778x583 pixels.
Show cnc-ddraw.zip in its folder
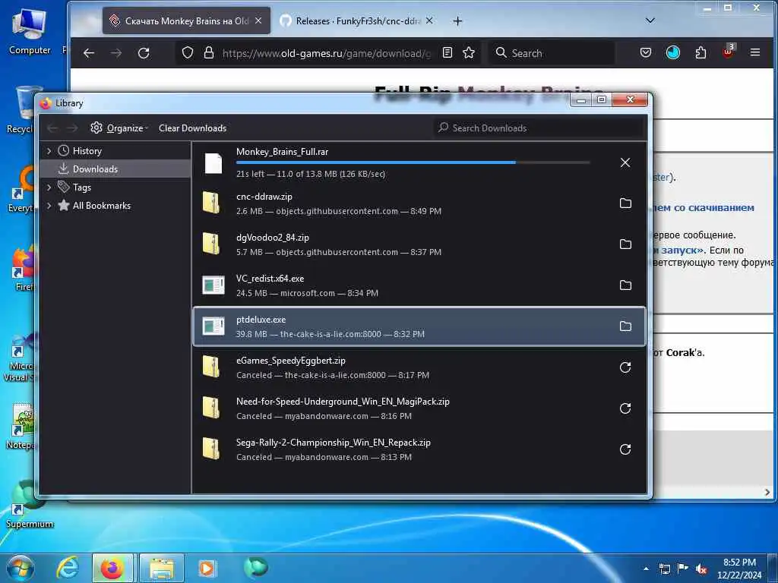coord(625,203)
